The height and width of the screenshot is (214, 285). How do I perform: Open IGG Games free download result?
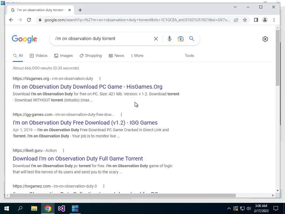tap(85, 123)
